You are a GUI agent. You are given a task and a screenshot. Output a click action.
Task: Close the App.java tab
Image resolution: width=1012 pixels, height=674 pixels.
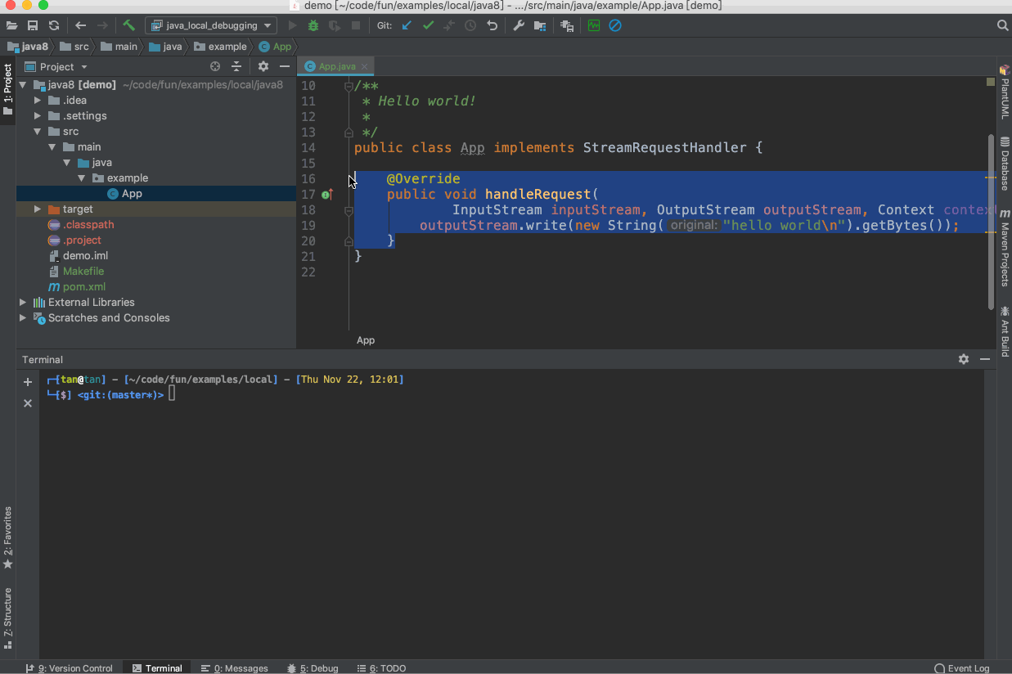click(365, 67)
